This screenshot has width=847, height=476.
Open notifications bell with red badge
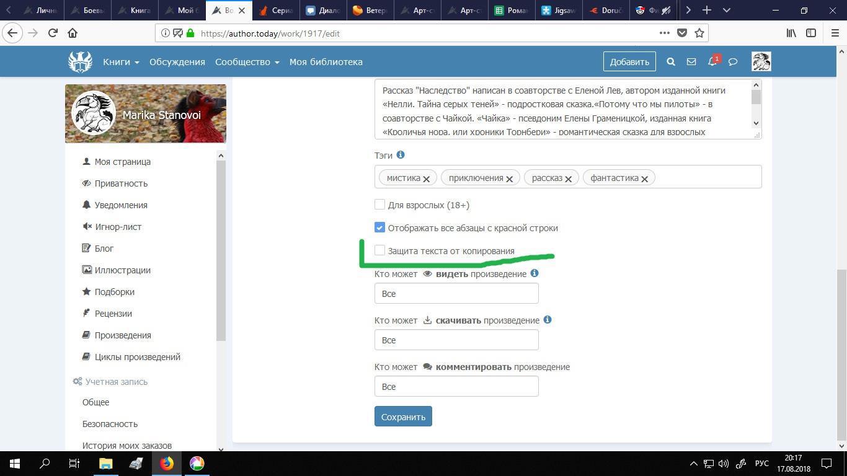pos(712,62)
